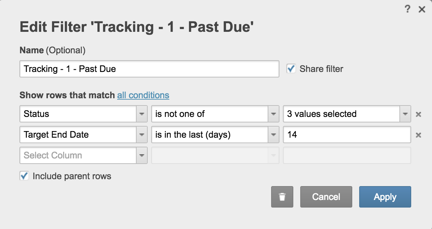The image size is (432, 229).
Task: Click the days value field showing 14
Action: tap(347, 135)
